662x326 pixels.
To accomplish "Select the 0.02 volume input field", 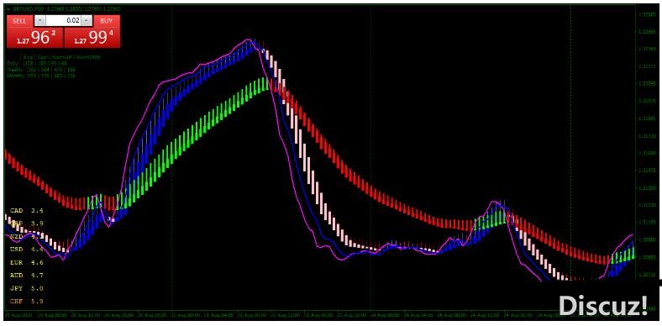I will pos(63,20).
